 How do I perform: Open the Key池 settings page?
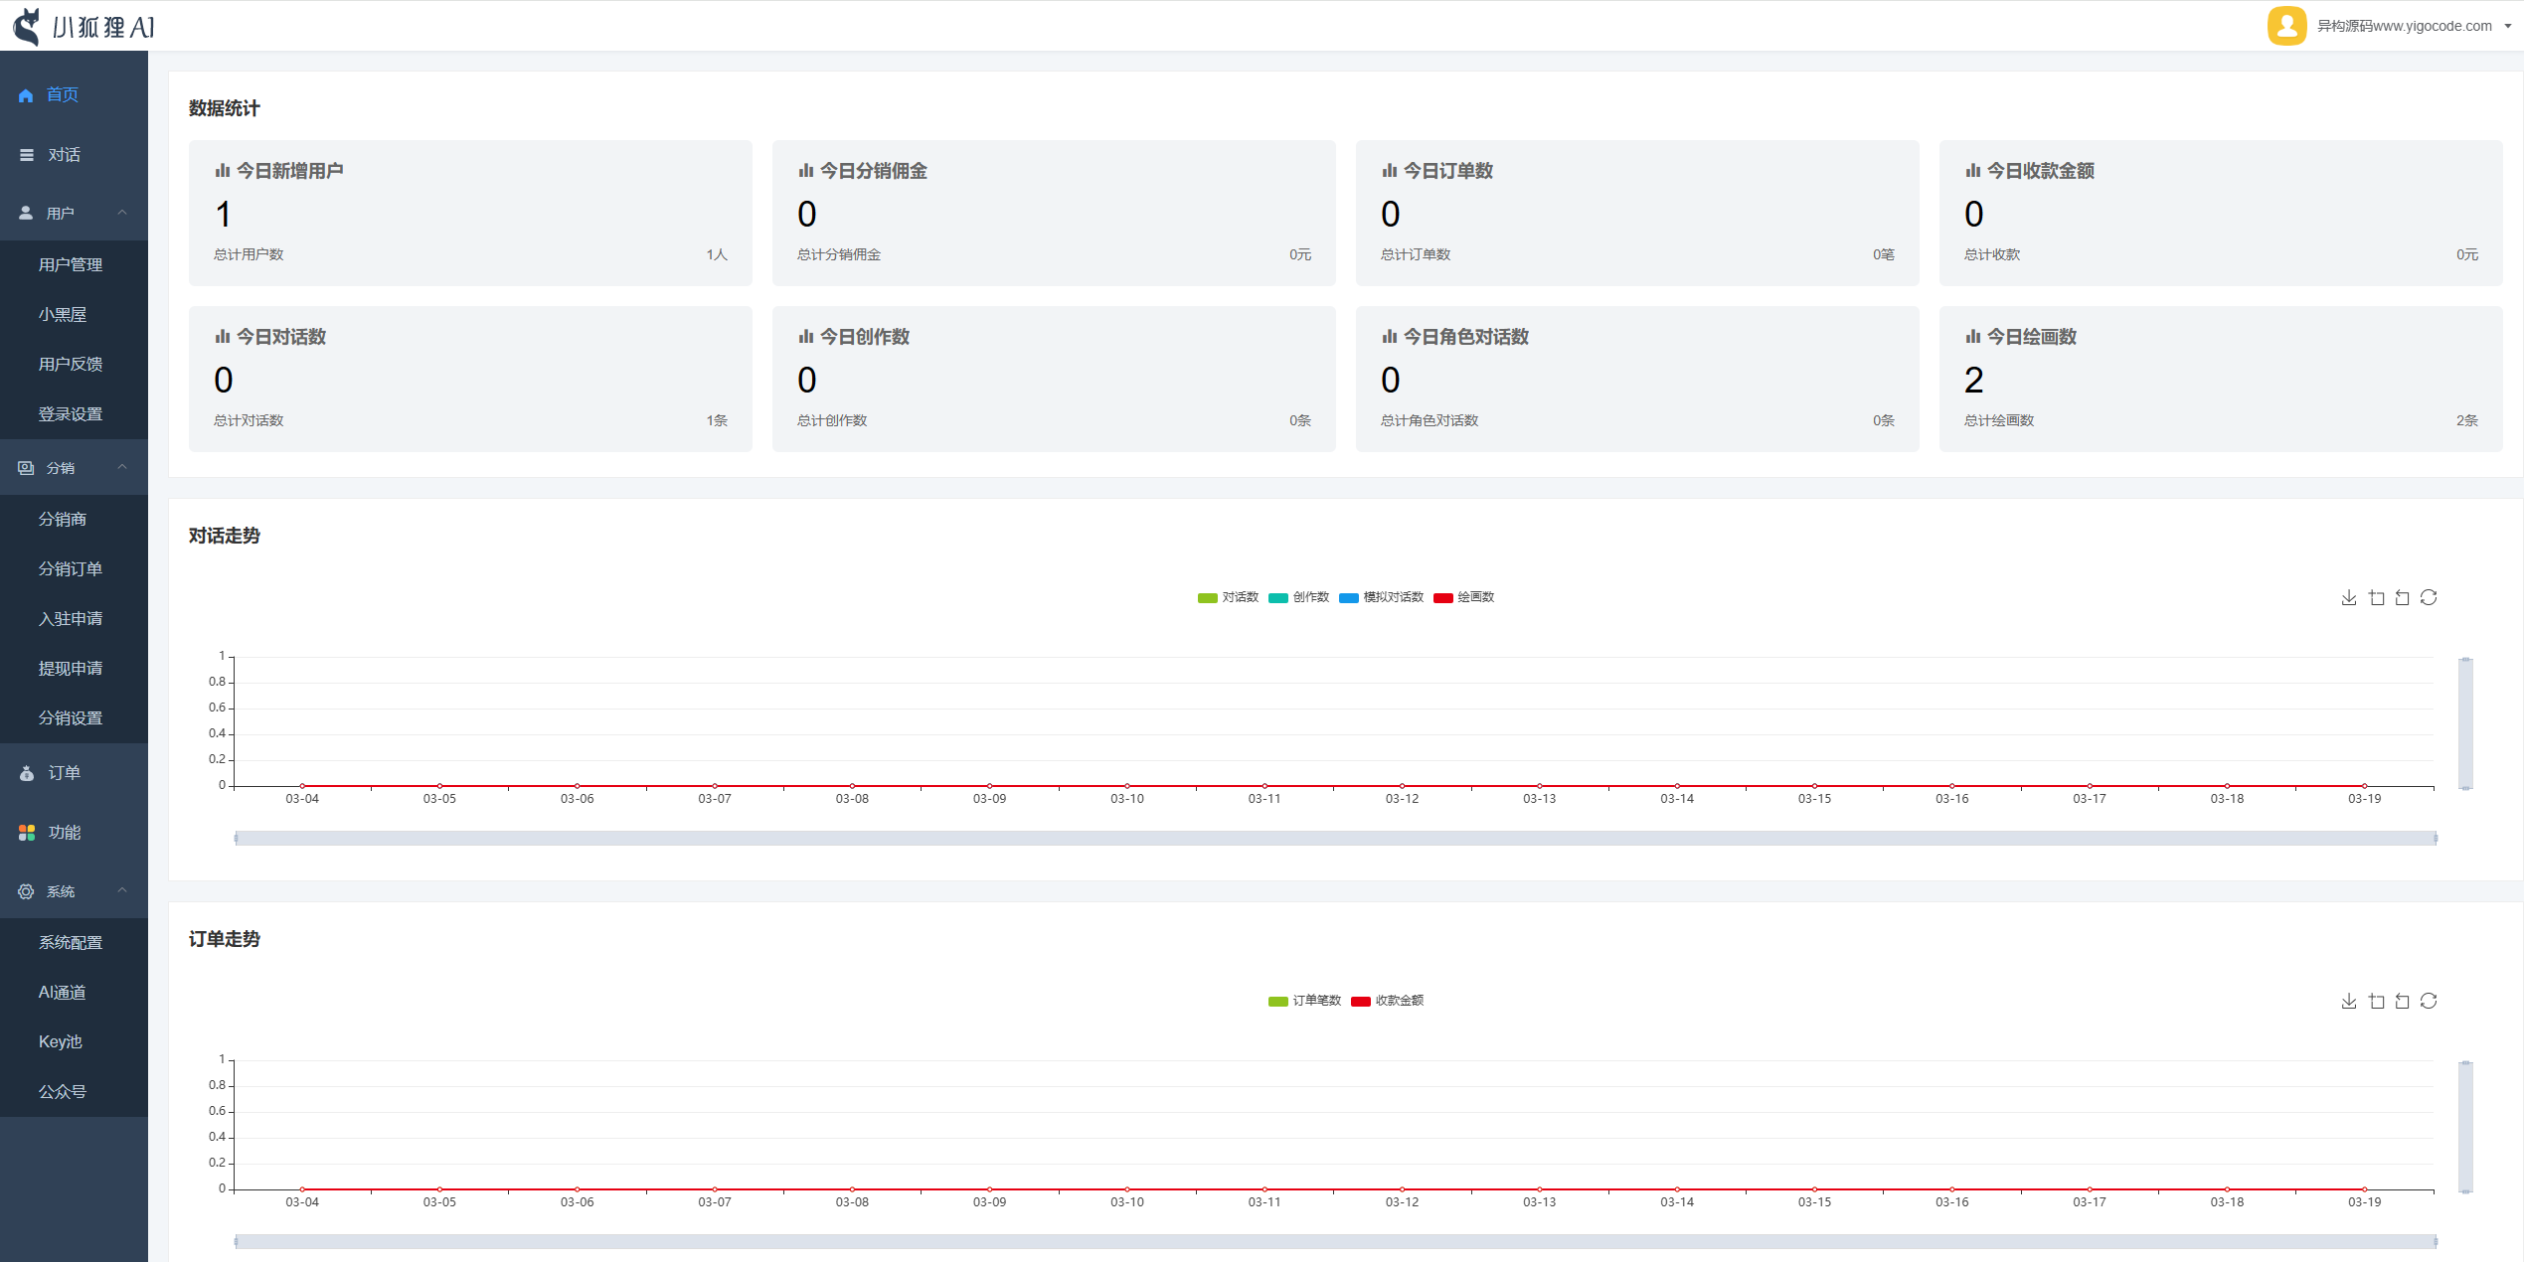coord(60,1041)
